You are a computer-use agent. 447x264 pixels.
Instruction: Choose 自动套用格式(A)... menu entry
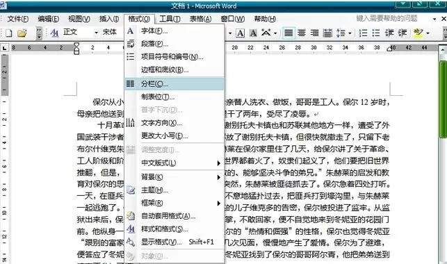click(x=174, y=216)
